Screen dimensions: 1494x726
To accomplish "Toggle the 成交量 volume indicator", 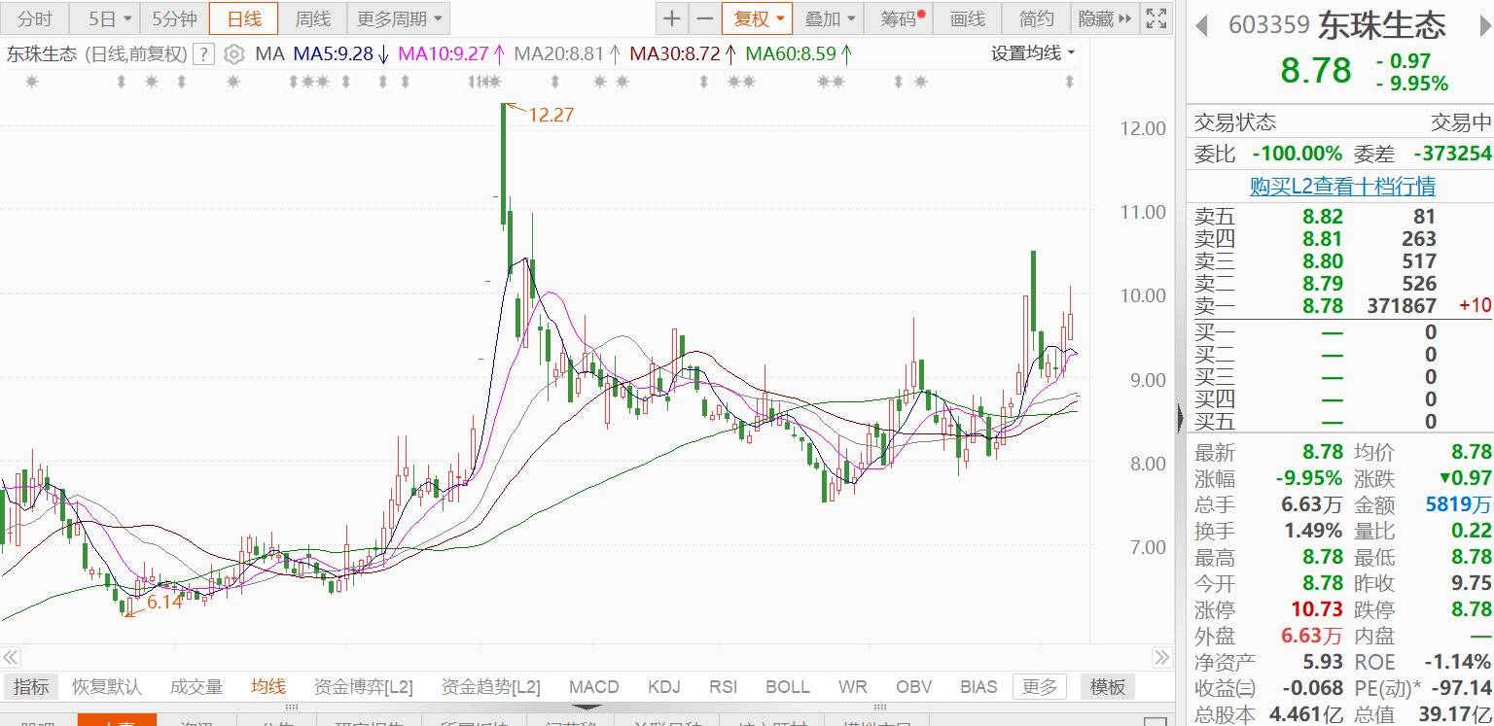I will [x=196, y=686].
